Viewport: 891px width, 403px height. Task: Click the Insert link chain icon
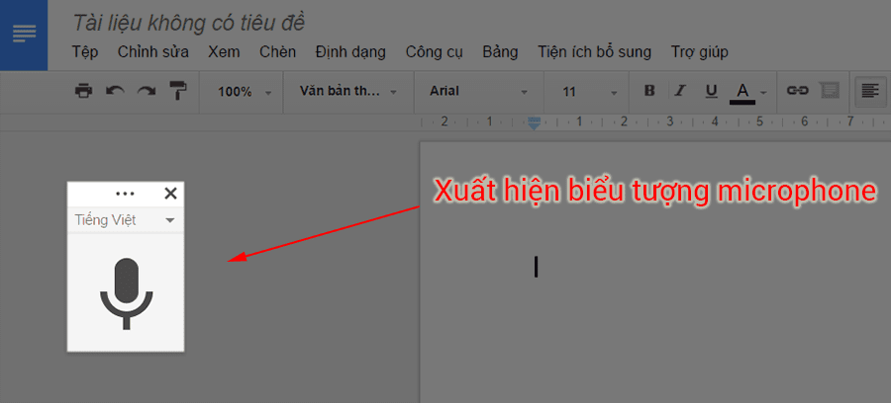[797, 90]
